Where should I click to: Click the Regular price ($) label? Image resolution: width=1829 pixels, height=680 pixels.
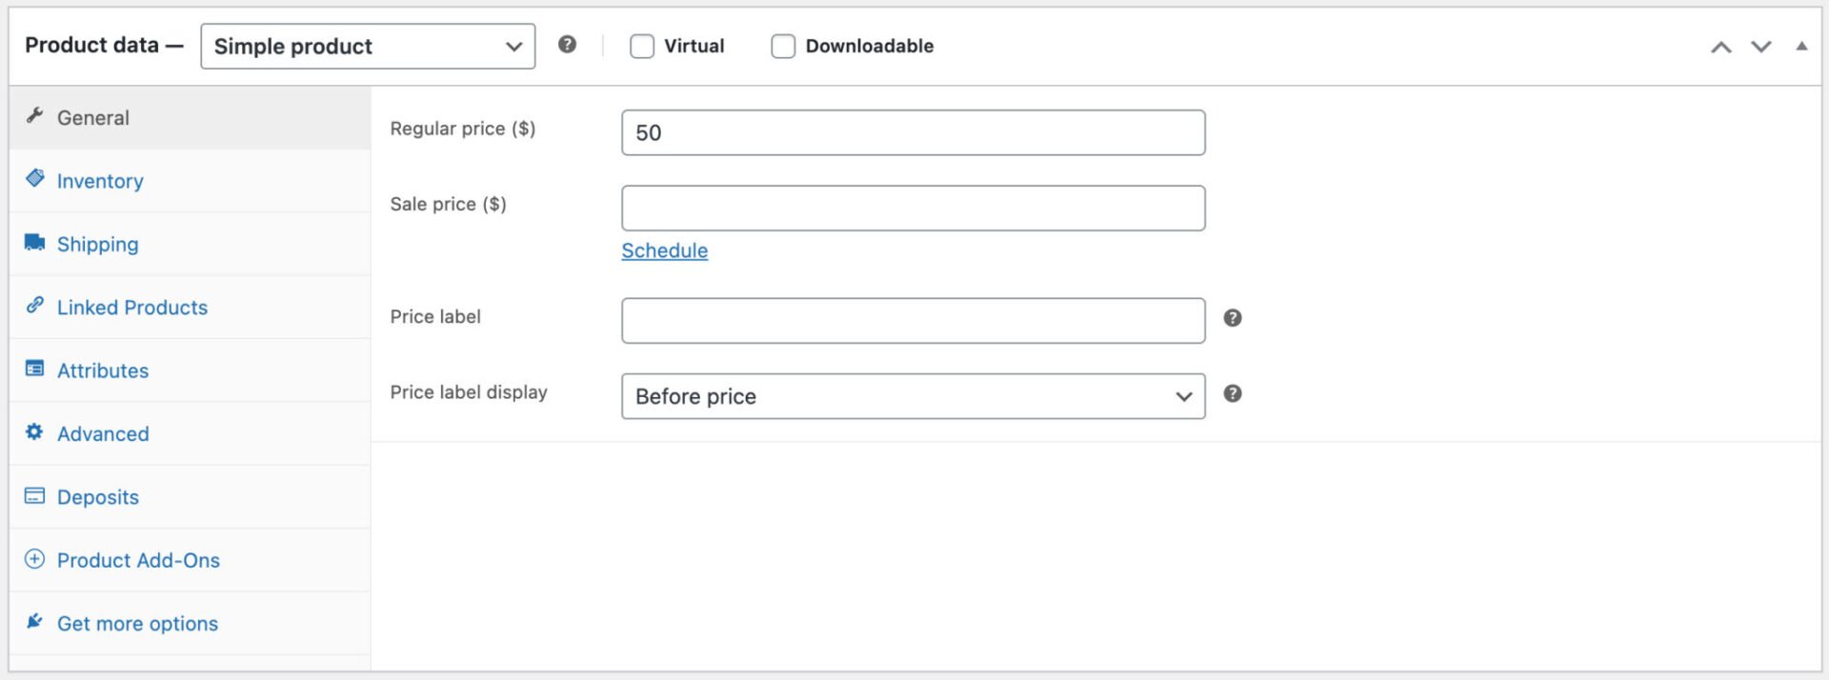point(463,129)
